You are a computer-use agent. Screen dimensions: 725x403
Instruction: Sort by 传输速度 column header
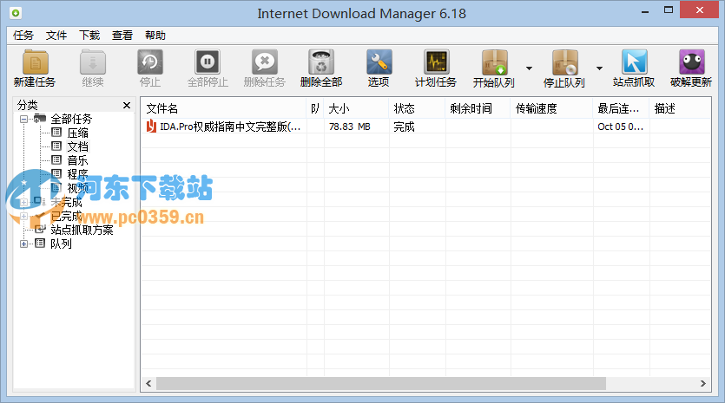click(551, 108)
